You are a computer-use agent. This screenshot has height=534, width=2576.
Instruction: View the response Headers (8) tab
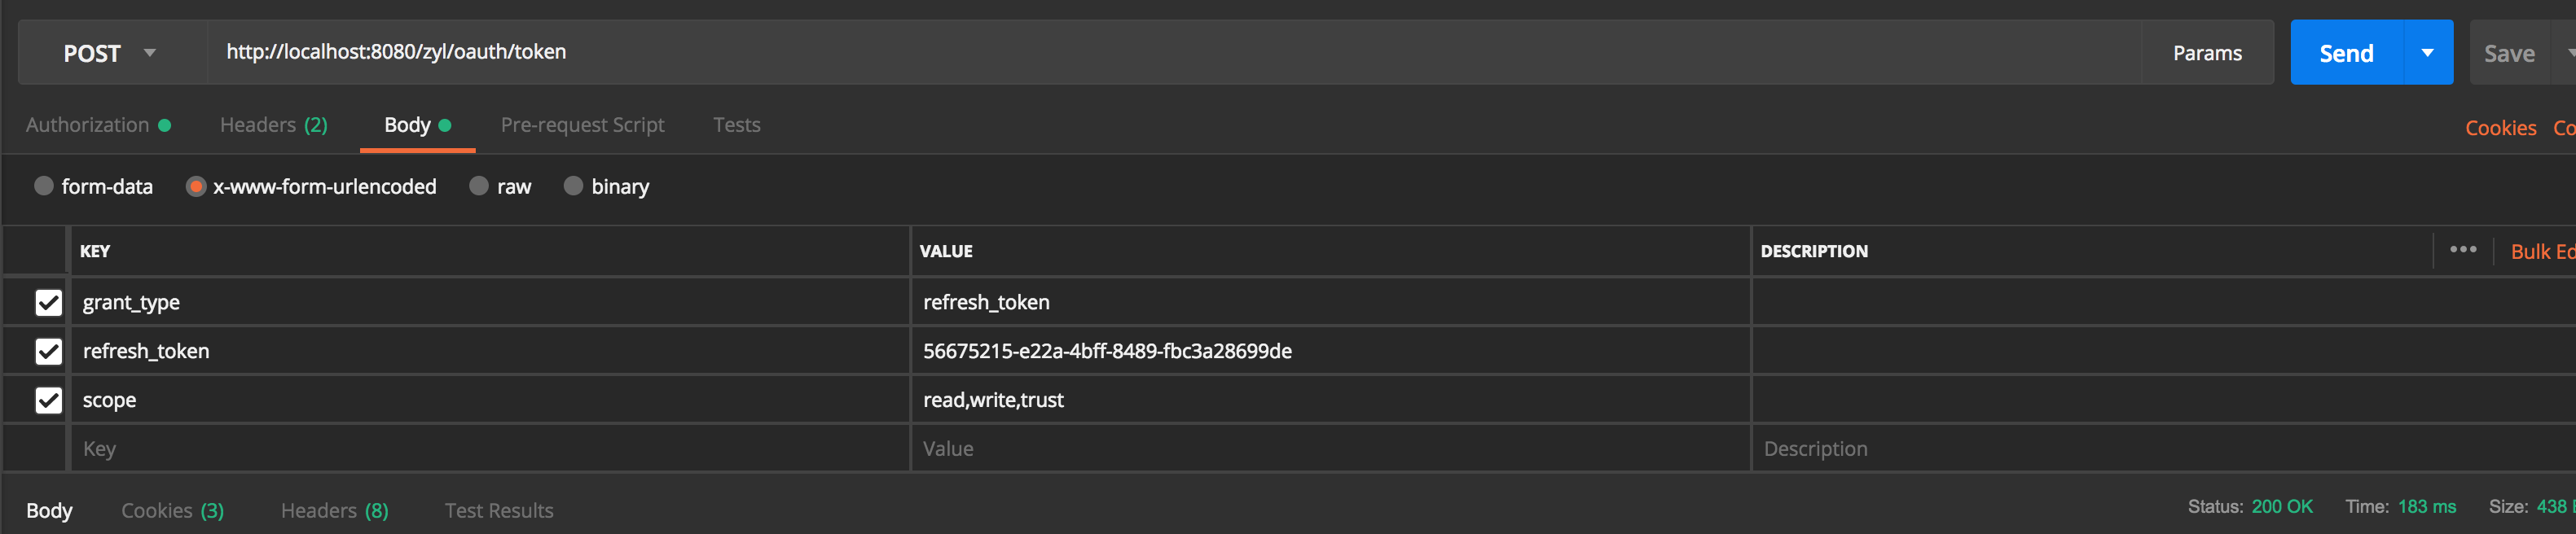click(x=334, y=510)
